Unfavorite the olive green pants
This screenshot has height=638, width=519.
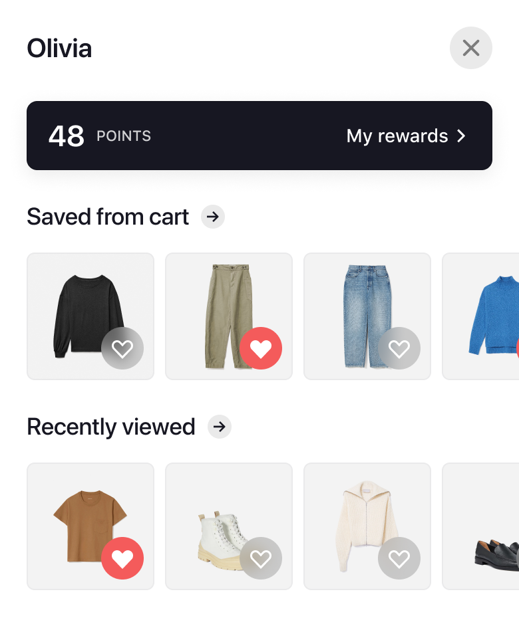261,348
